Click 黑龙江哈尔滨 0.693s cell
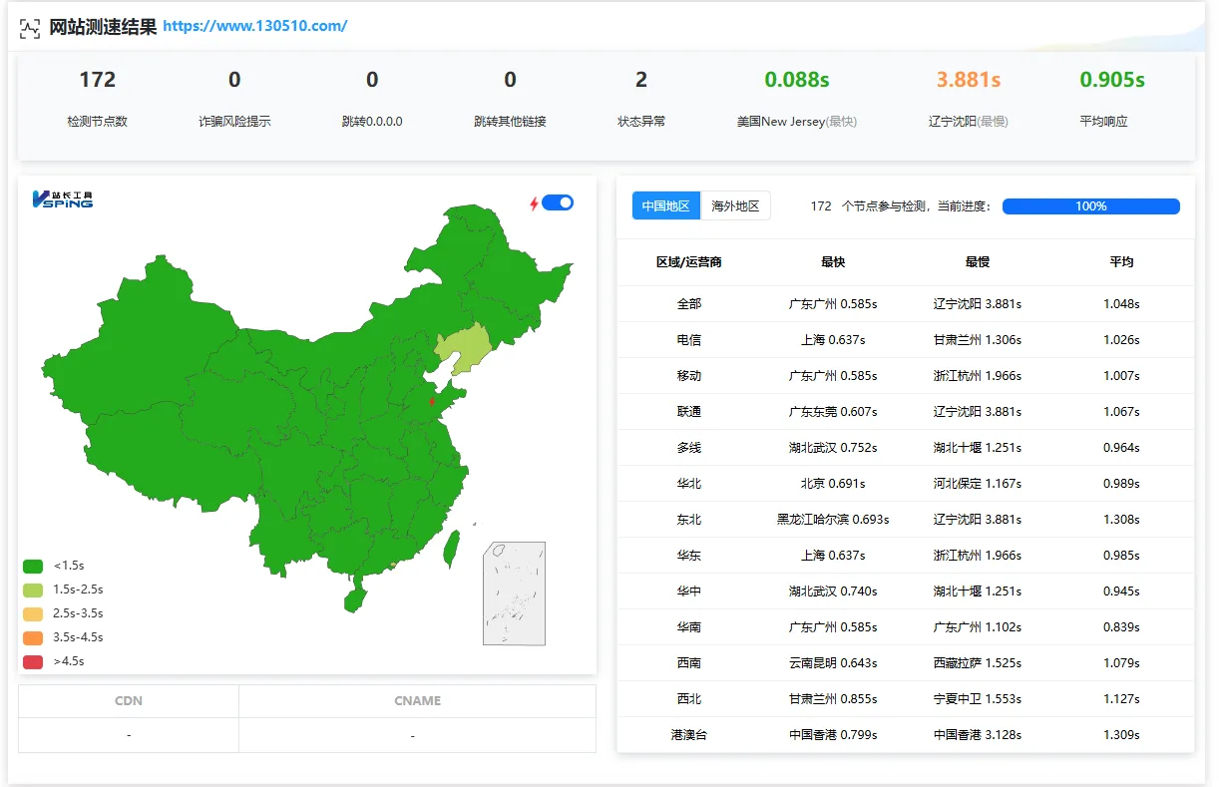 [x=833, y=520]
